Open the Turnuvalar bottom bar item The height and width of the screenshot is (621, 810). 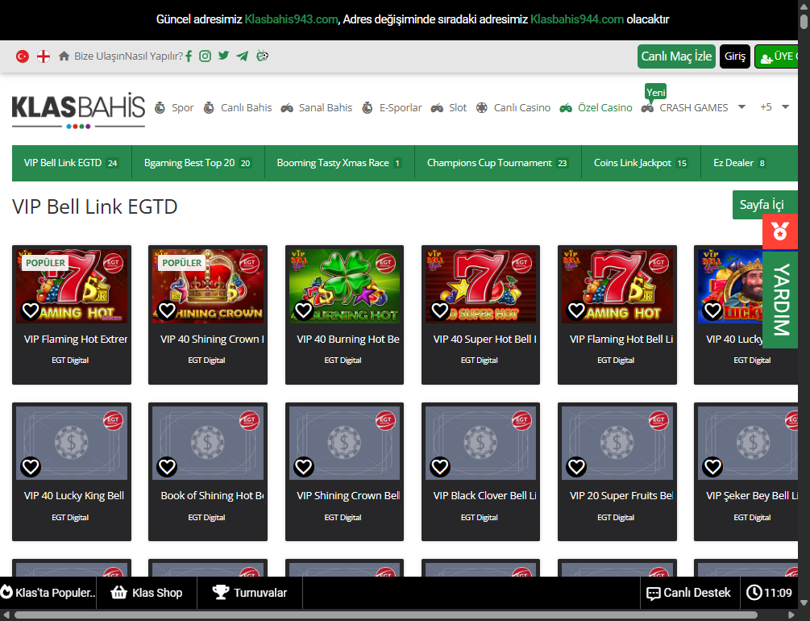coord(250,593)
